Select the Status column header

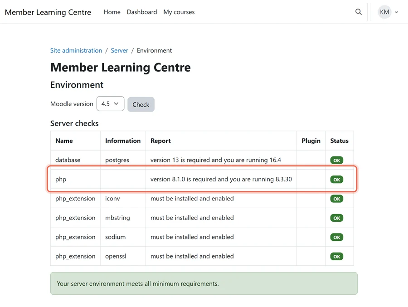tap(339, 141)
